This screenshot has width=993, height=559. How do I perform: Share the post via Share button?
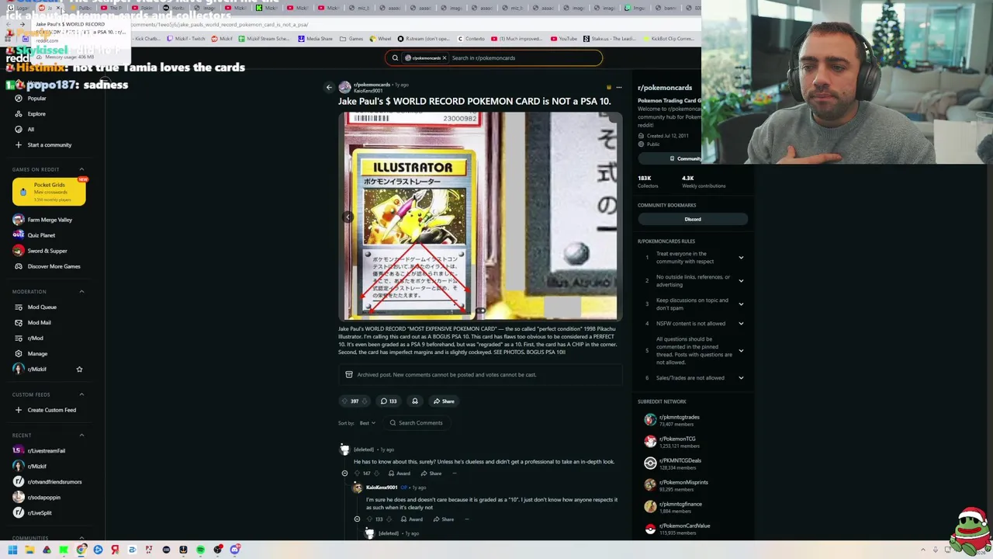[x=444, y=401]
